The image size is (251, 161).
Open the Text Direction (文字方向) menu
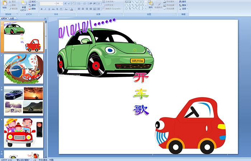tap(108, 1)
